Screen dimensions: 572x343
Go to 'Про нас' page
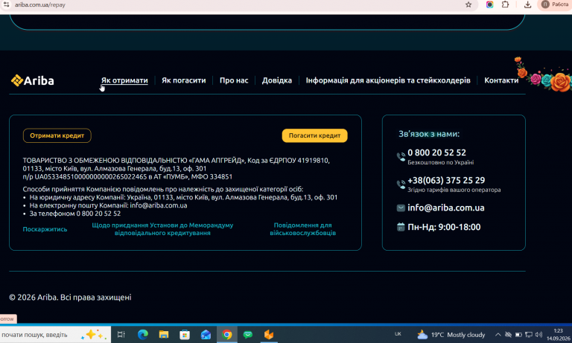(234, 80)
